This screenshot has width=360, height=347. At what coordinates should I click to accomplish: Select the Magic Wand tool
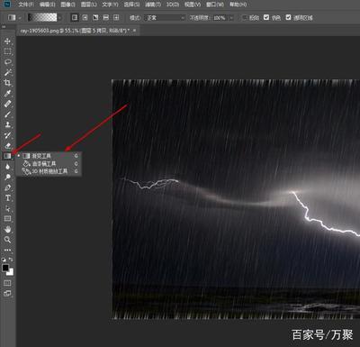coord(8,72)
